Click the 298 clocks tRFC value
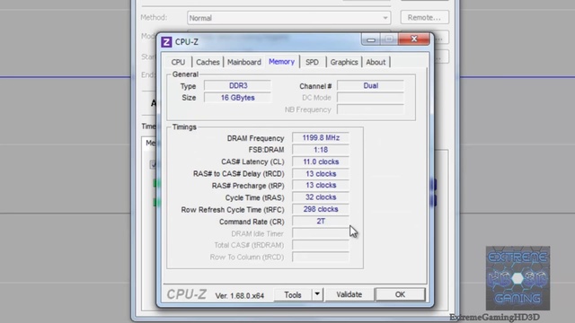The width and height of the screenshot is (575, 323). click(321, 209)
